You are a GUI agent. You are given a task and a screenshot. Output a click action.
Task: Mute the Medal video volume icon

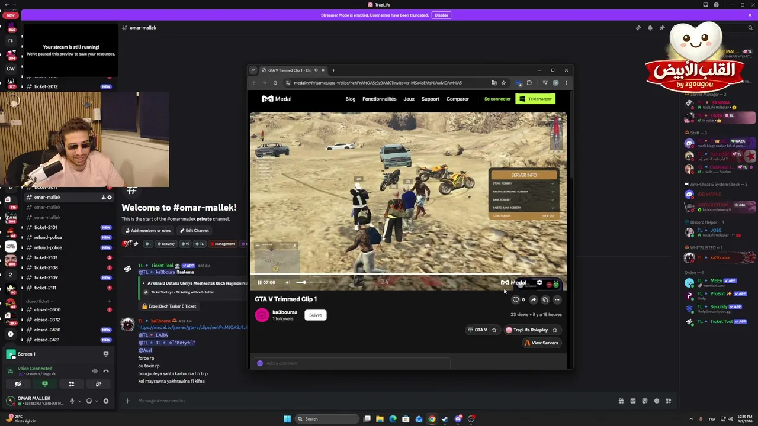click(288, 282)
